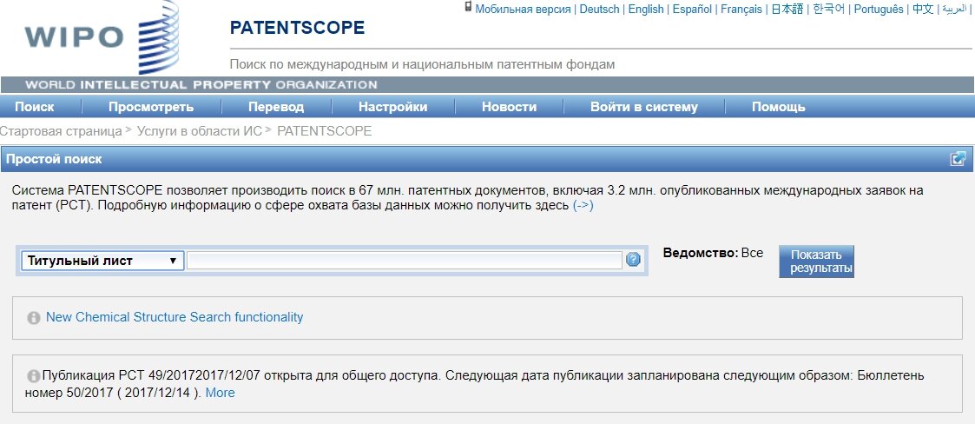This screenshot has width=975, height=424.
Task: Click the Показать результаты button
Action: (816, 262)
